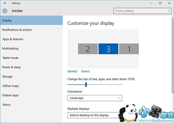Open Tablet mode settings
Screen dimensions: 174x123
tap(10, 58)
